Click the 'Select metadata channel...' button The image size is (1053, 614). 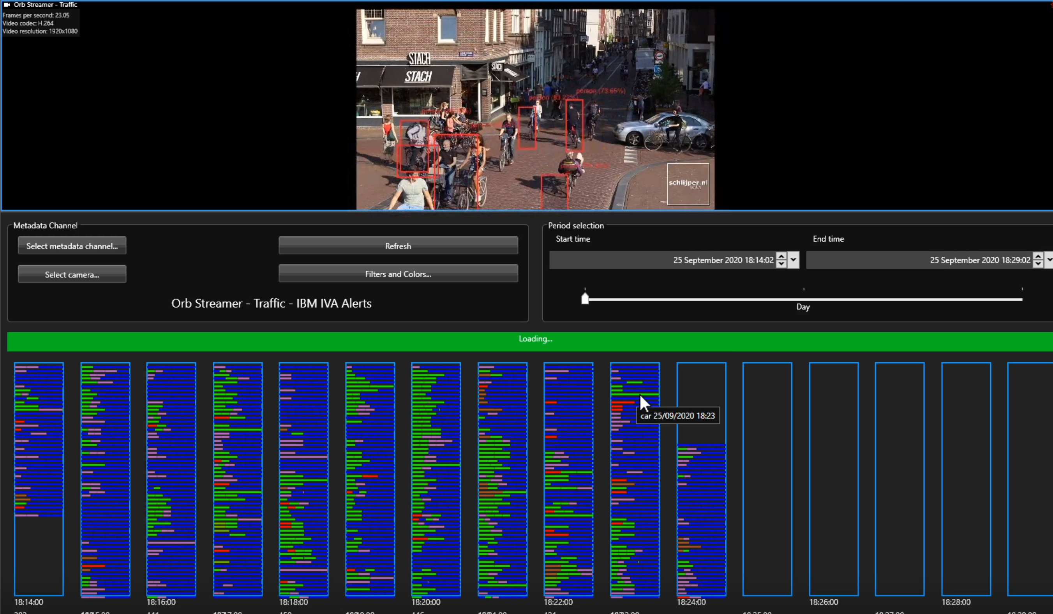(x=72, y=245)
